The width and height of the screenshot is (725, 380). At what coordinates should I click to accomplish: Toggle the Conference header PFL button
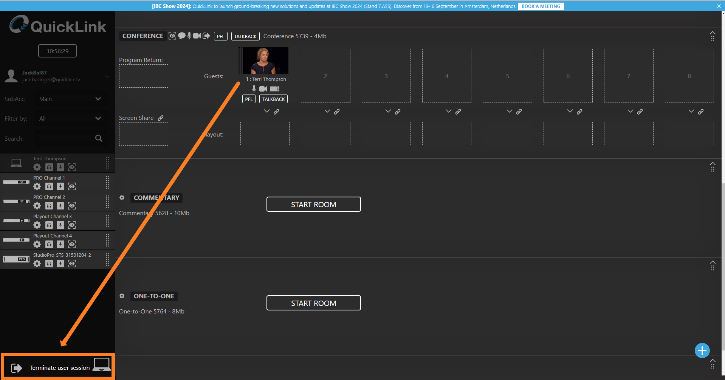221,36
